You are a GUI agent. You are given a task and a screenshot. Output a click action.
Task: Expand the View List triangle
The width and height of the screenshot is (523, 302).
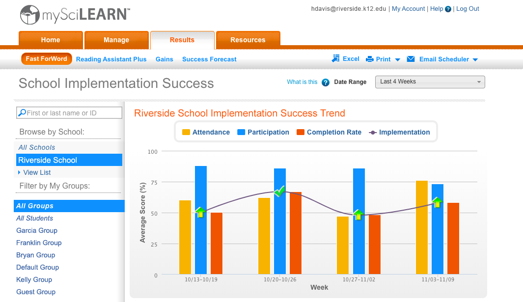pos(19,172)
